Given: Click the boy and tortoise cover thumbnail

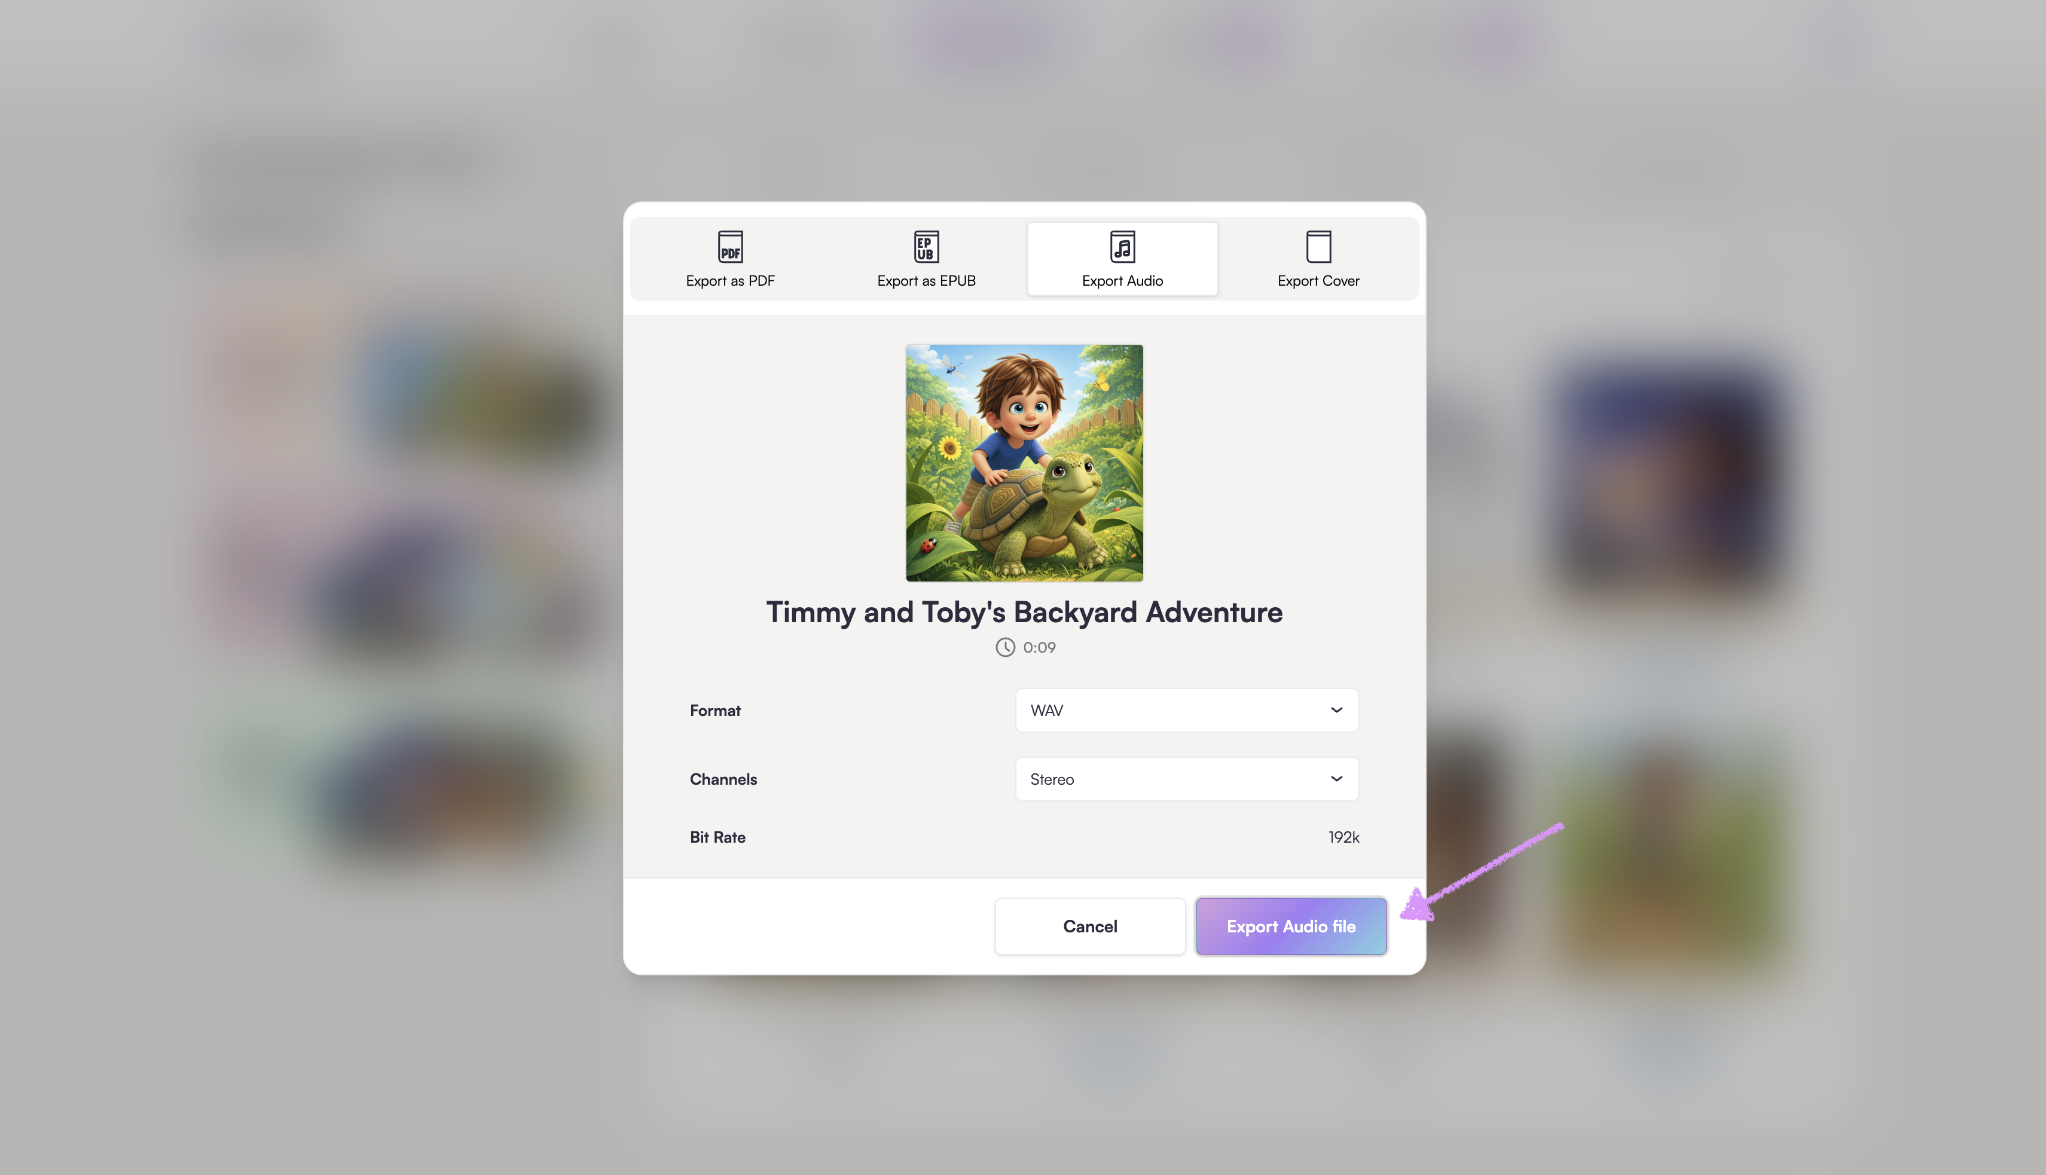Looking at the screenshot, I should click(1024, 463).
